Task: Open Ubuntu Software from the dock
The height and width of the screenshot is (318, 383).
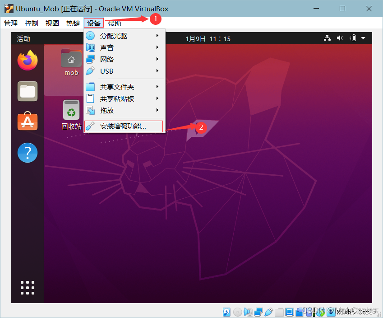Action: coord(28,122)
